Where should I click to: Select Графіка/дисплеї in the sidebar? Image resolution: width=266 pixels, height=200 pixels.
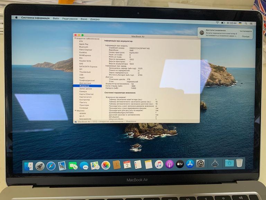click(87, 80)
